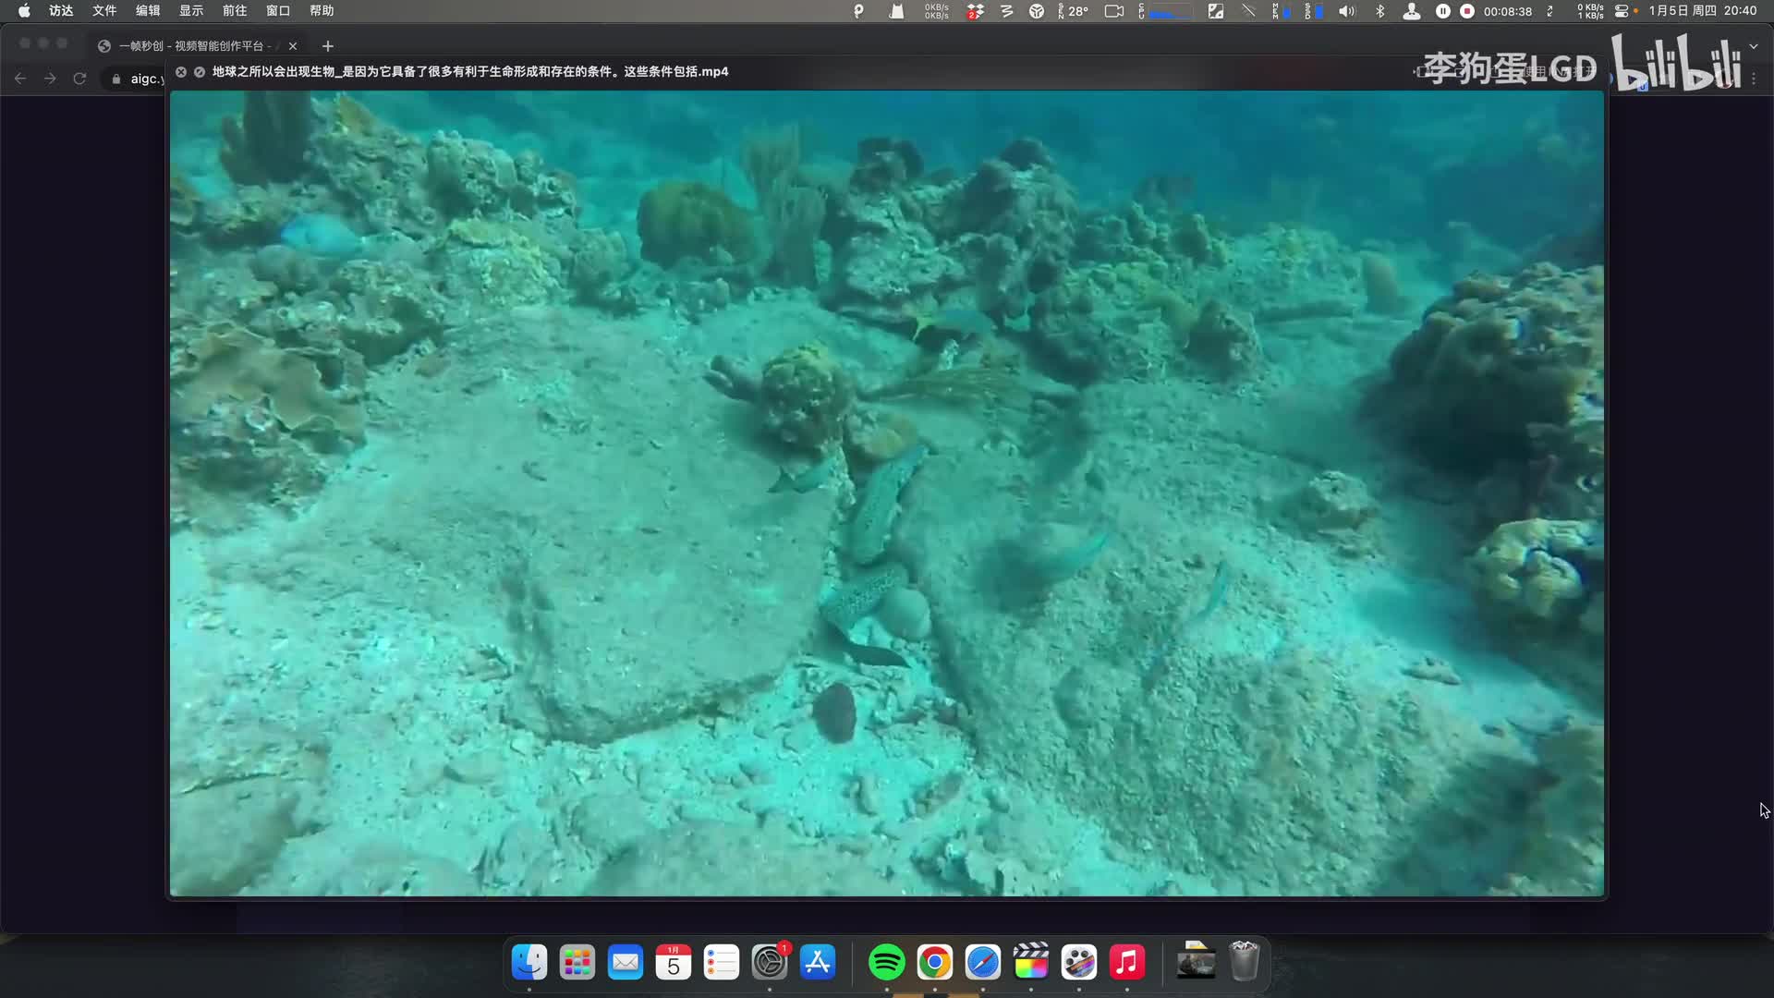This screenshot has height=998, width=1774.
Task: Launch Final Cut Pro from dock
Action: [1031, 963]
